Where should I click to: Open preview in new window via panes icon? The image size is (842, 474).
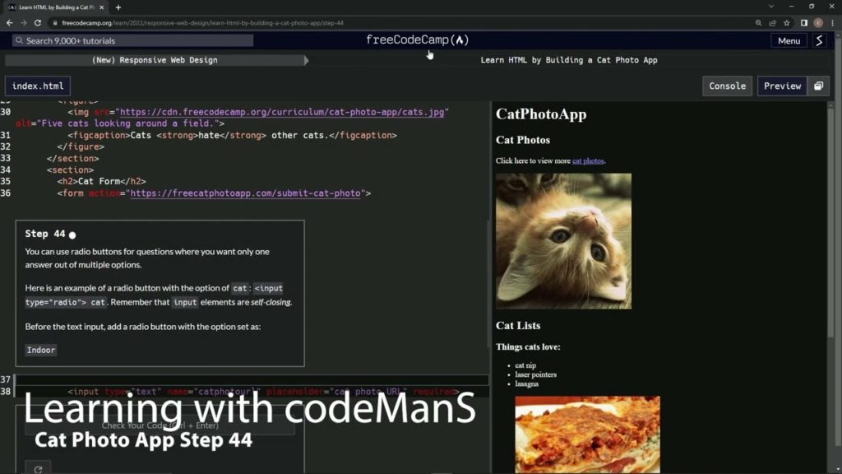(817, 86)
